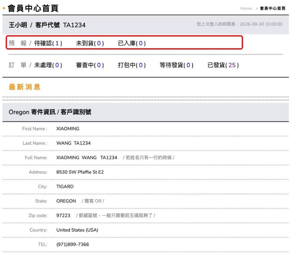Open 未到貨(0) pre-alert list
The height and width of the screenshot is (256, 292).
click(x=90, y=43)
